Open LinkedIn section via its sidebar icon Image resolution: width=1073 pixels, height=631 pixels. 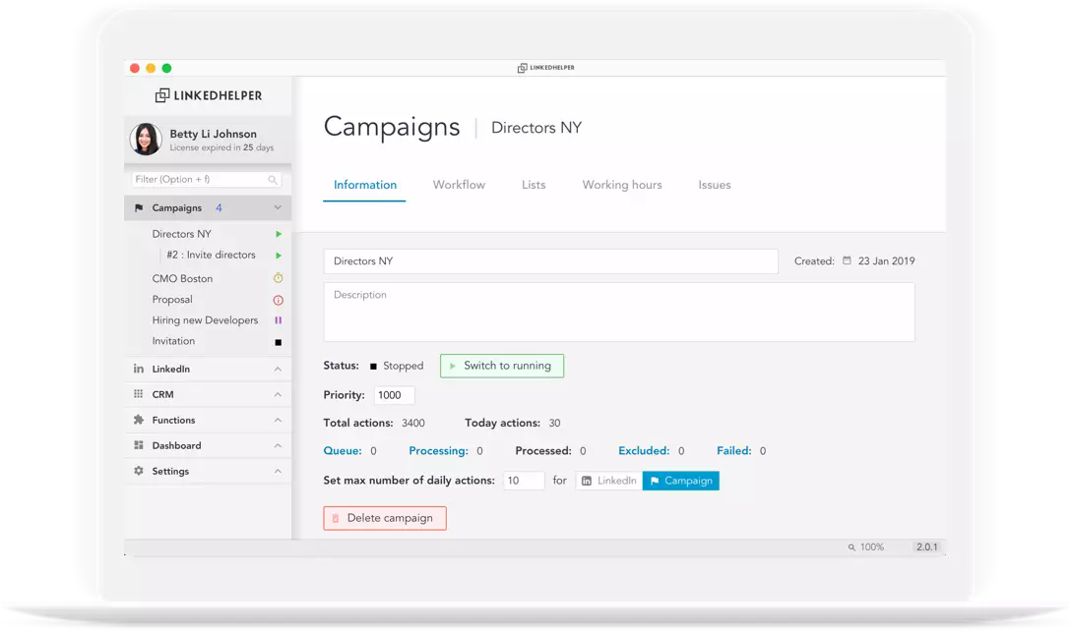(140, 369)
